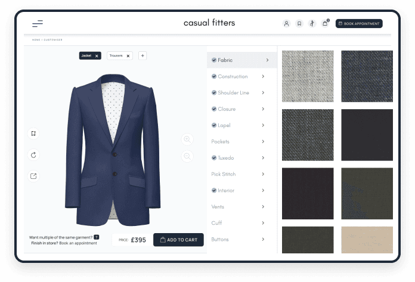Viewport: 415px width, 282px height.
Task: Zoom out on the jacket preview
Action: pyautogui.click(x=187, y=156)
